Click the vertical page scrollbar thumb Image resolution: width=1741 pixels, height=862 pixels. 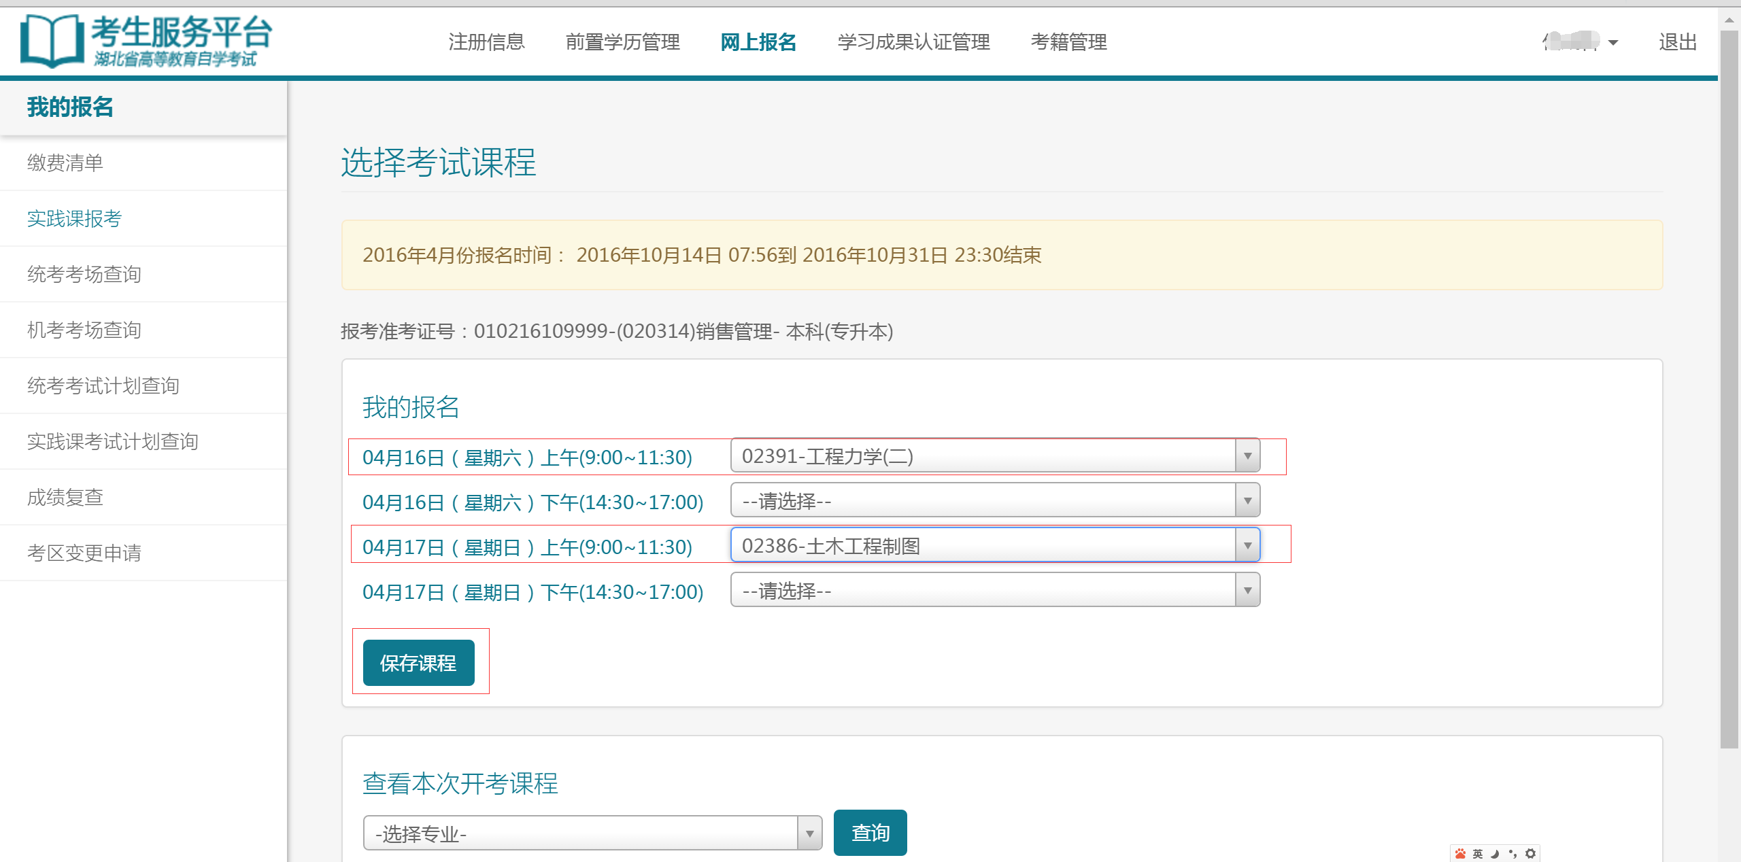point(1729,387)
